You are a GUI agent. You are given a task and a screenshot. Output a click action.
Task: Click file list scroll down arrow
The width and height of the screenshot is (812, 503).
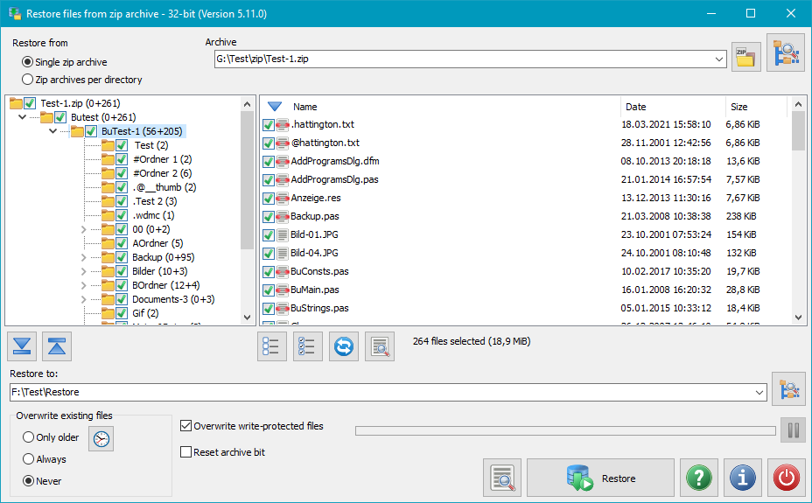click(x=799, y=318)
